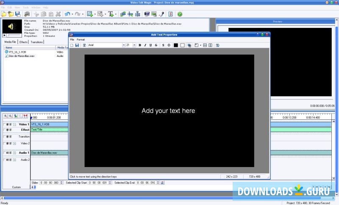Click Zoom Out magnifier on timeline
The width and height of the screenshot is (339, 205).
10,116
